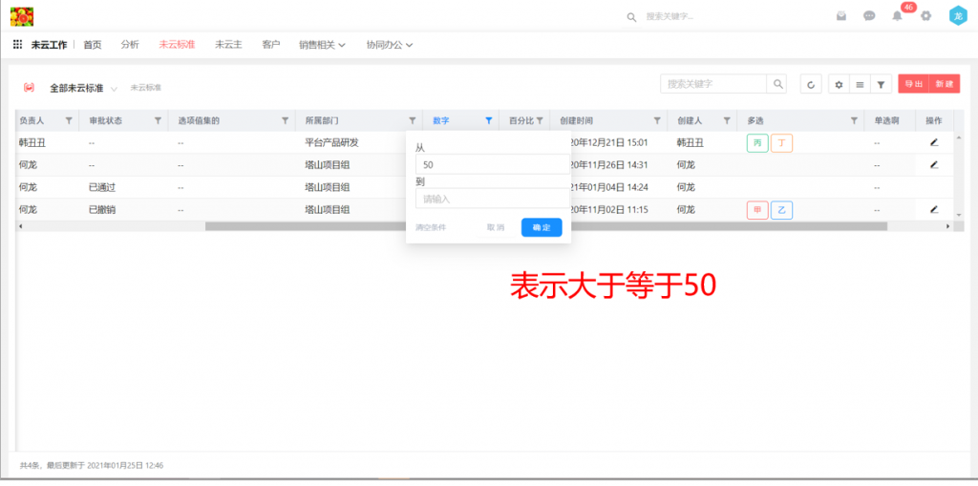Toggle filter on 所属部门 column
The height and width of the screenshot is (486, 978).
coord(413,121)
